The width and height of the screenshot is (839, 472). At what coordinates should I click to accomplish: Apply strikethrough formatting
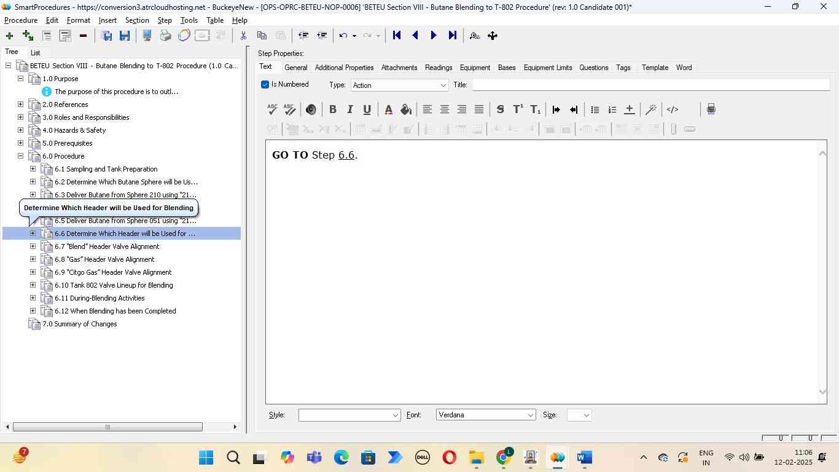[501, 109]
